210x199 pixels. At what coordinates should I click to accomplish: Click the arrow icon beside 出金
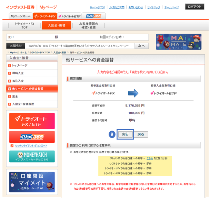point(9,97)
